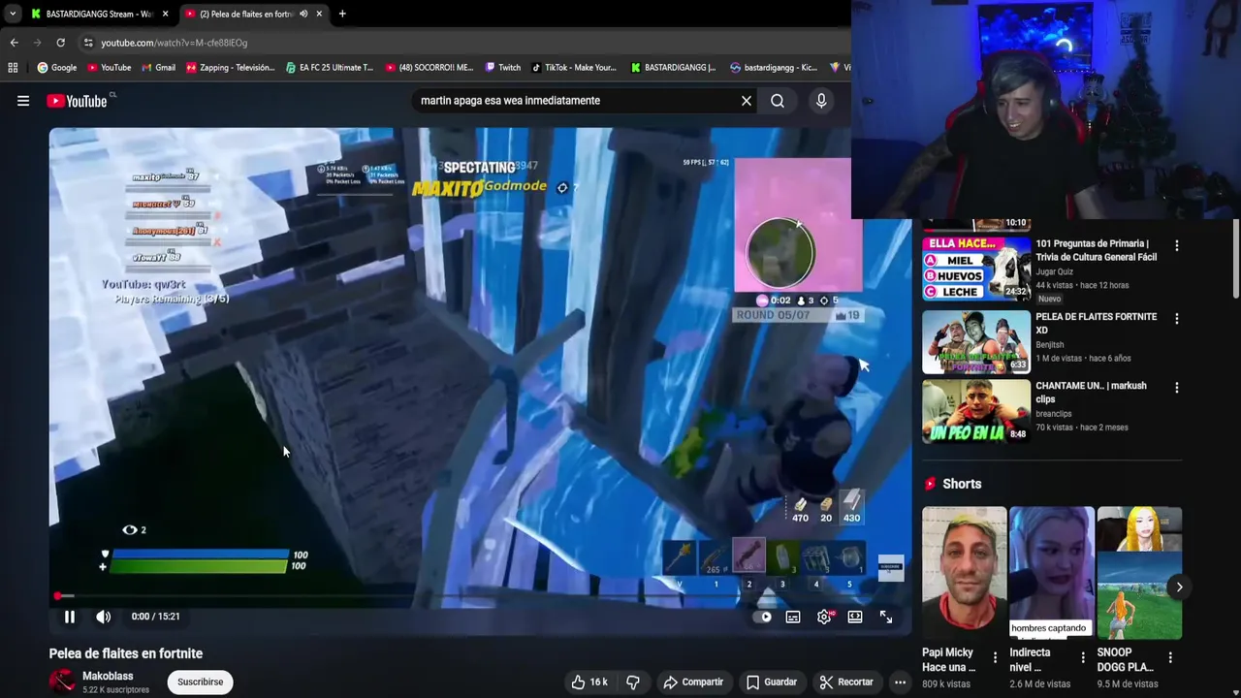Open options for CHANTAME UN video
This screenshot has height=698, width=1241.
[1177, 388]
